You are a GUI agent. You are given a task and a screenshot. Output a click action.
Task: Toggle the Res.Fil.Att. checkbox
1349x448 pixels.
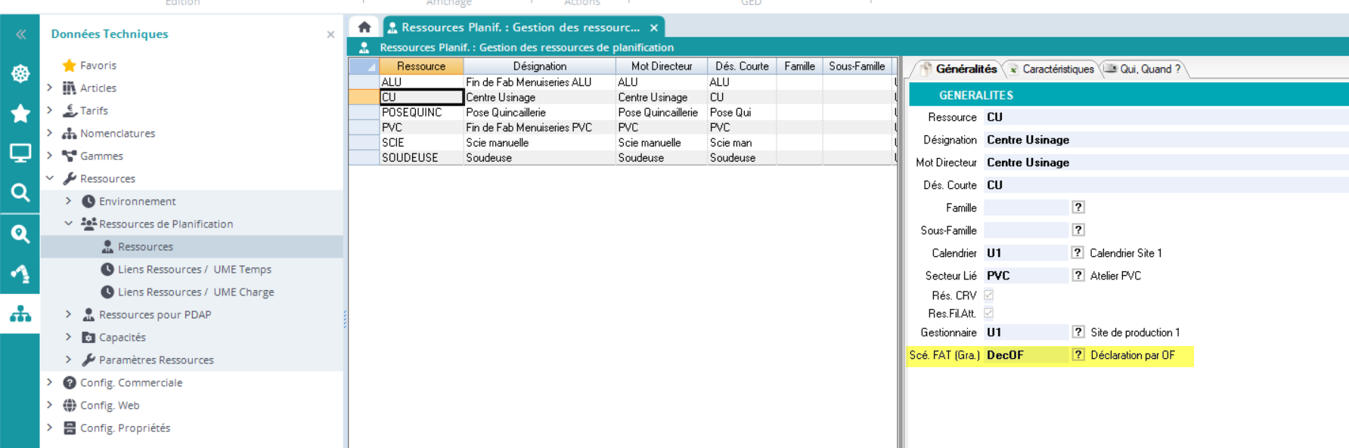coord(988,313)
